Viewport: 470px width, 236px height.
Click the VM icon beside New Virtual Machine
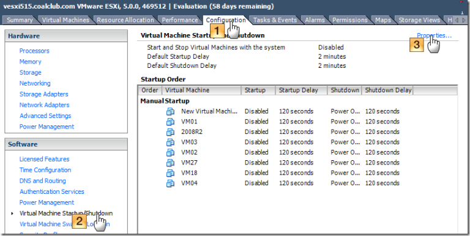(170, 111)
